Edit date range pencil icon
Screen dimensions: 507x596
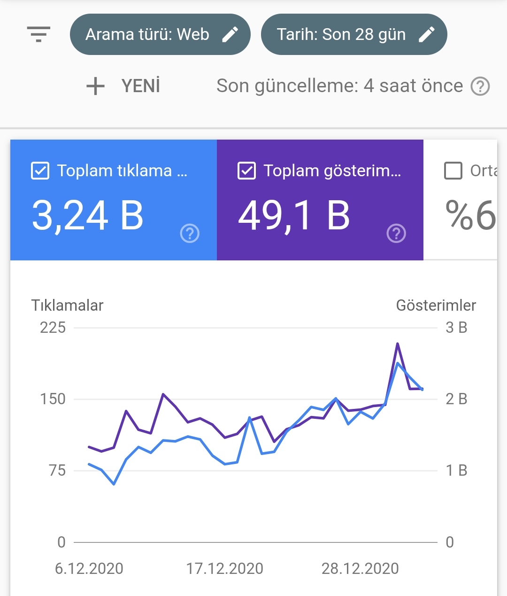click(x=426, y=34)
